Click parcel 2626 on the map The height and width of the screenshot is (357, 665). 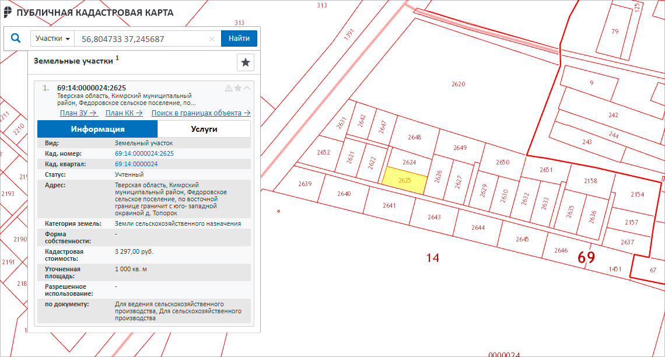(x=438, y=176)
